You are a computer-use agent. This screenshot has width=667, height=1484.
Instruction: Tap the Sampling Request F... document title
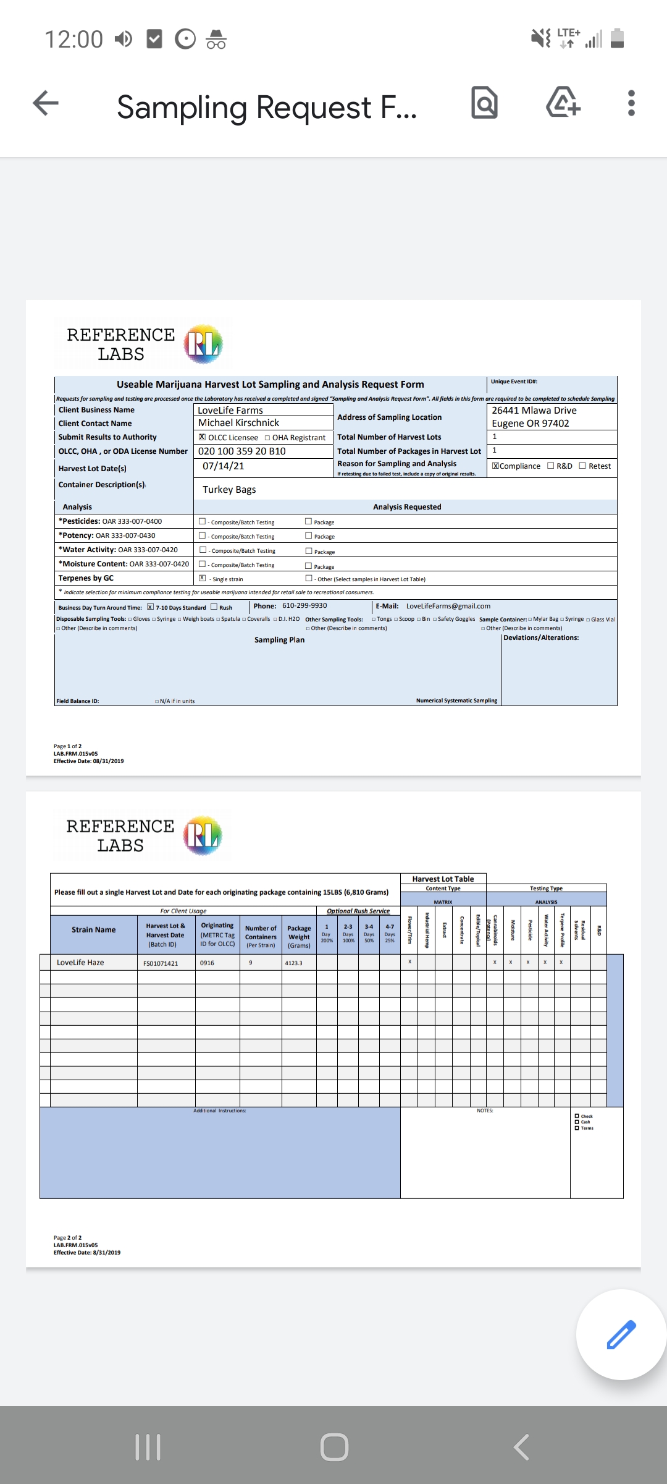tap(267, 107)
